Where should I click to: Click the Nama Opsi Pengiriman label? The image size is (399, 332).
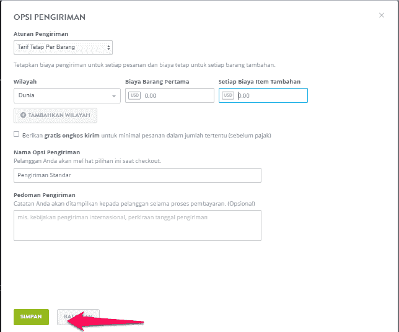pos(47,152)
